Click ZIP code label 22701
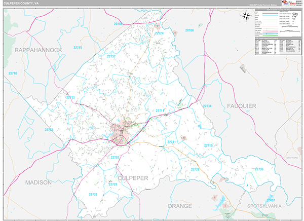Screen dimensions: 304x221 (115, 157)
